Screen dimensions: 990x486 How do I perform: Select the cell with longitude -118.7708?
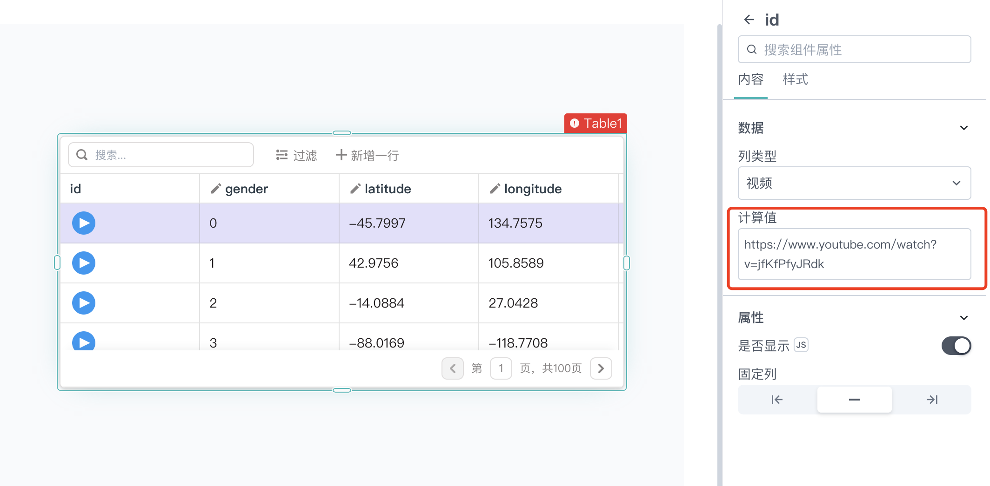tap(549, 337)
